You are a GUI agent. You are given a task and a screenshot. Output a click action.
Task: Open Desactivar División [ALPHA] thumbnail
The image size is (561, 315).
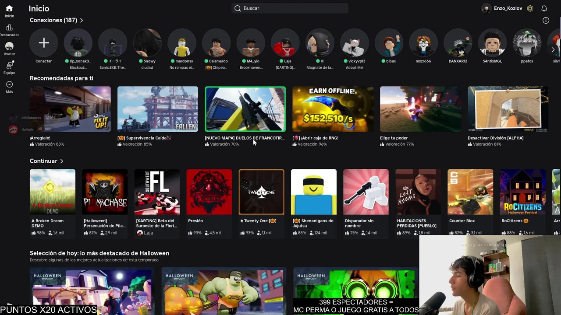[x=508, y=109]
